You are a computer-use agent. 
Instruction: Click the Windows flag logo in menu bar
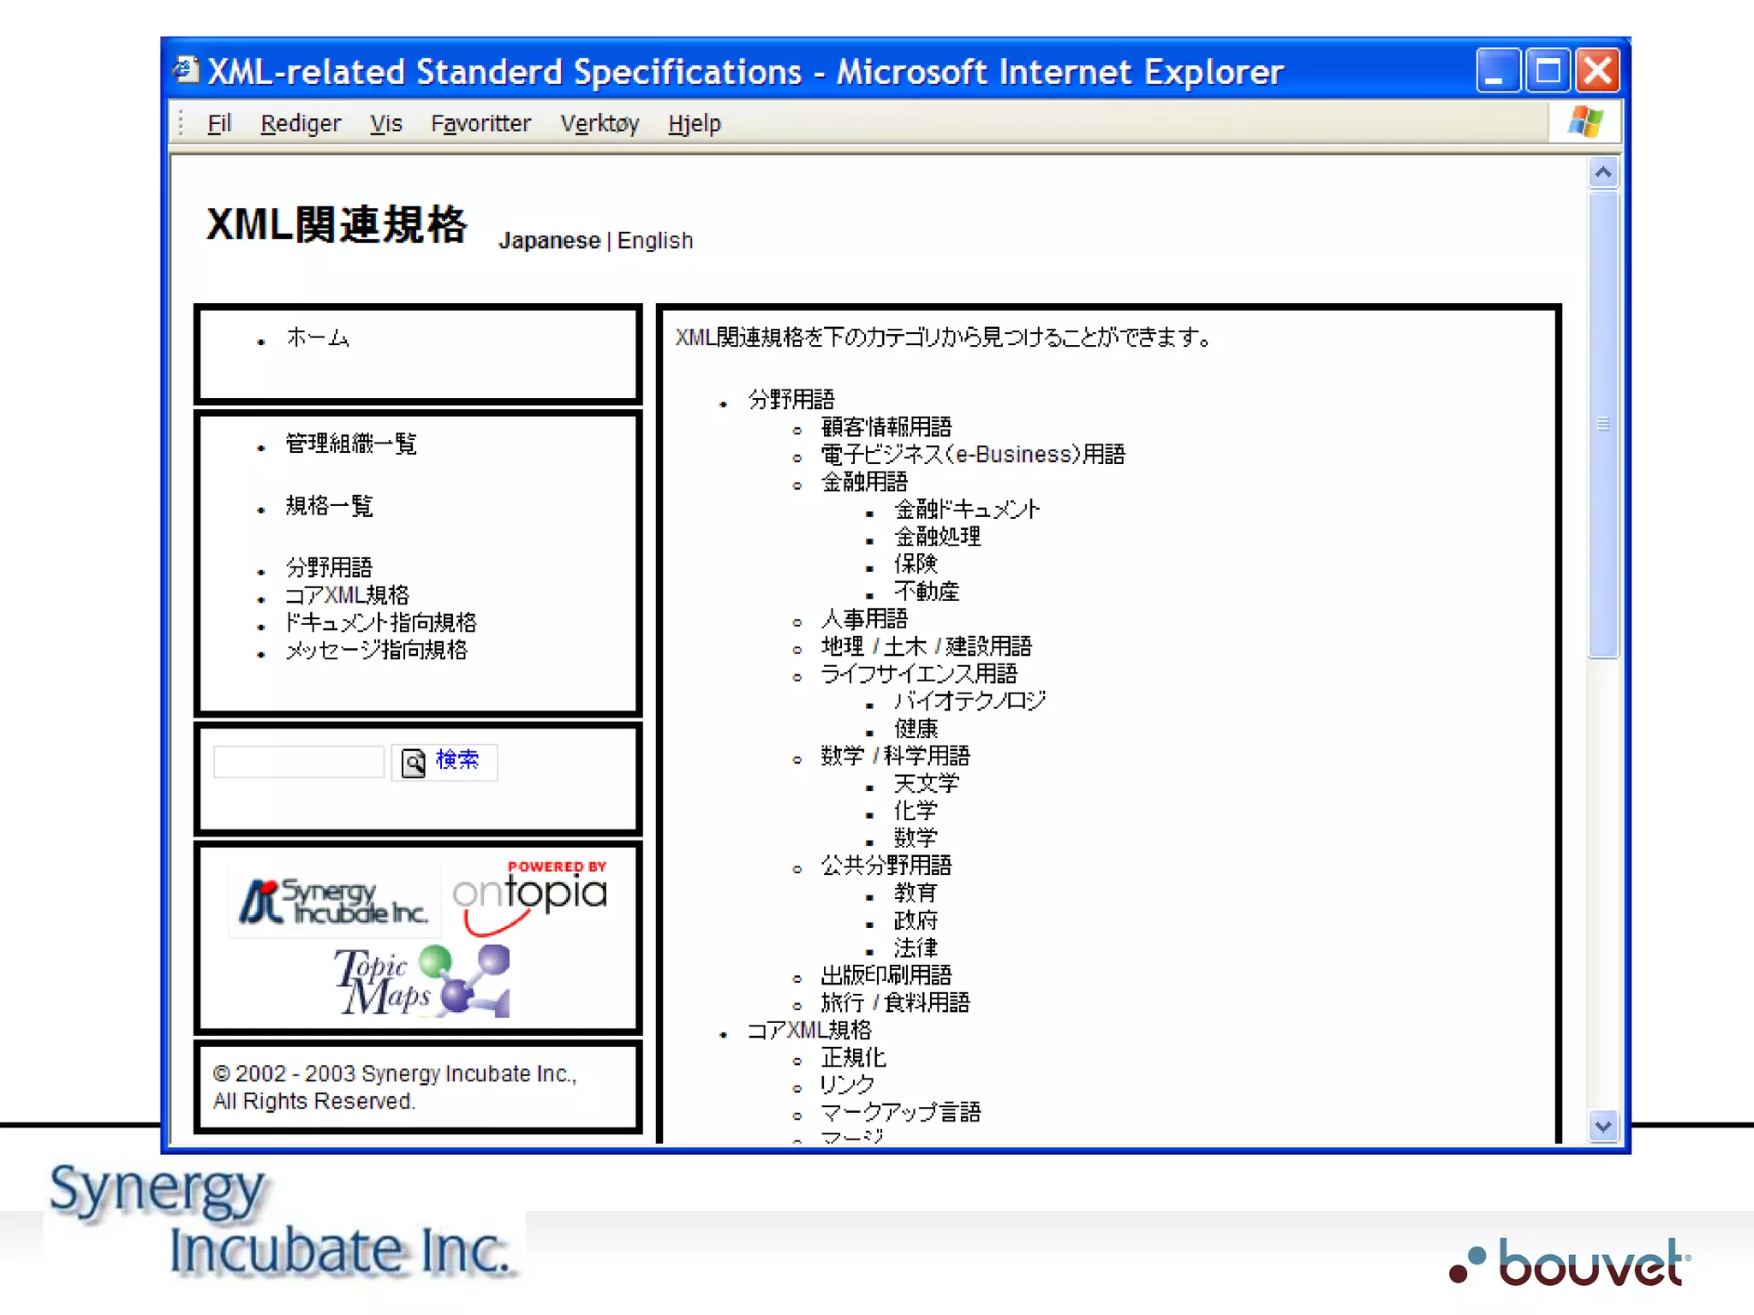point(1584,122)
